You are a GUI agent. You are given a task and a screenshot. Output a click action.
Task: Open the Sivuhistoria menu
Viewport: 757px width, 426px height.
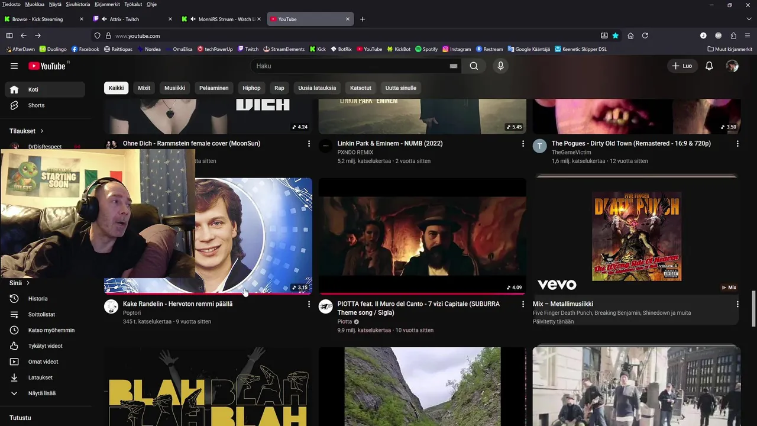point(78,4)
